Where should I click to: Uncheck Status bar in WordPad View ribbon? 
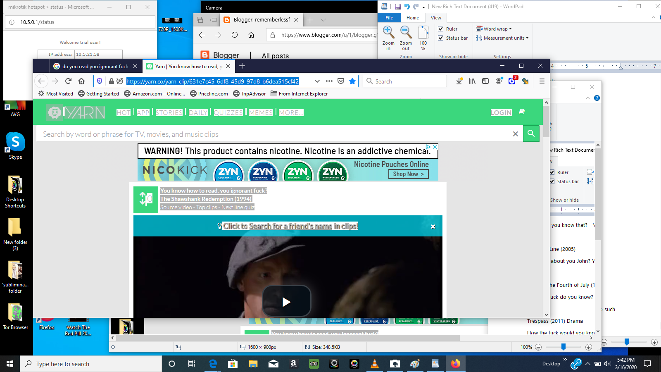[x=441, y=38]
